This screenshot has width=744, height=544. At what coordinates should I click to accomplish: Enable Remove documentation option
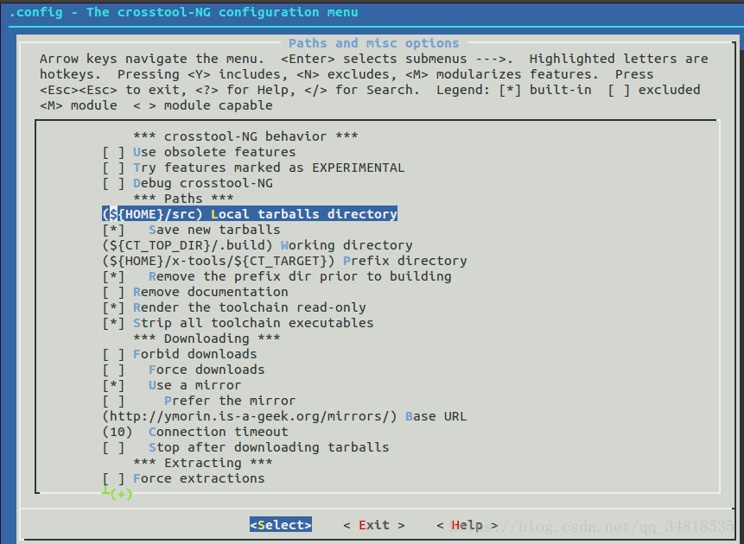(x=195, y=292)
